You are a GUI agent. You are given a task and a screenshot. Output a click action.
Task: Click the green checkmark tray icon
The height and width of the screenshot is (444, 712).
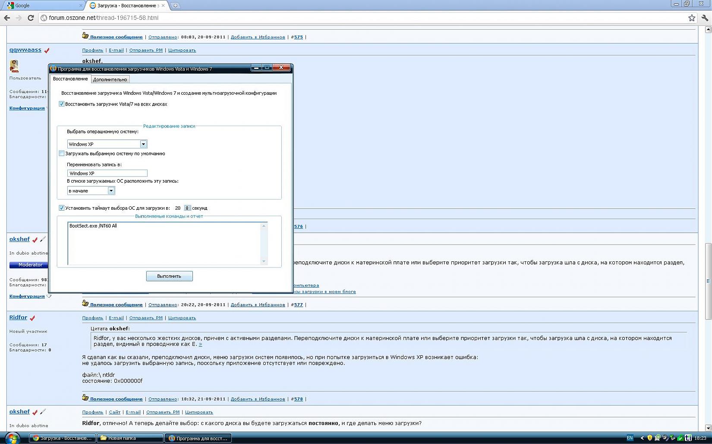[x=680, y=438]
